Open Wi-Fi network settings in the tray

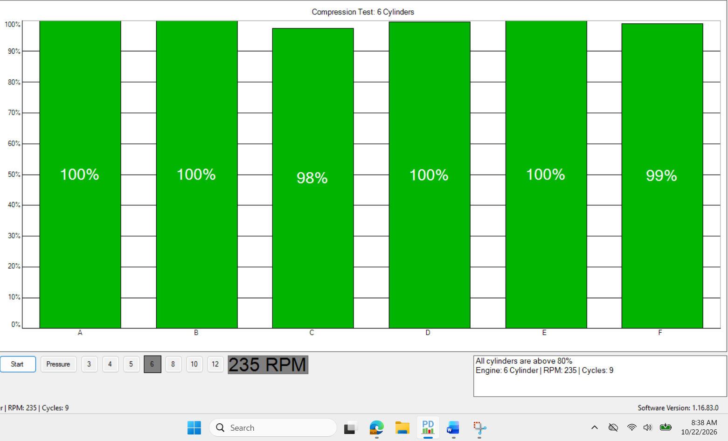tap(631, 427)
